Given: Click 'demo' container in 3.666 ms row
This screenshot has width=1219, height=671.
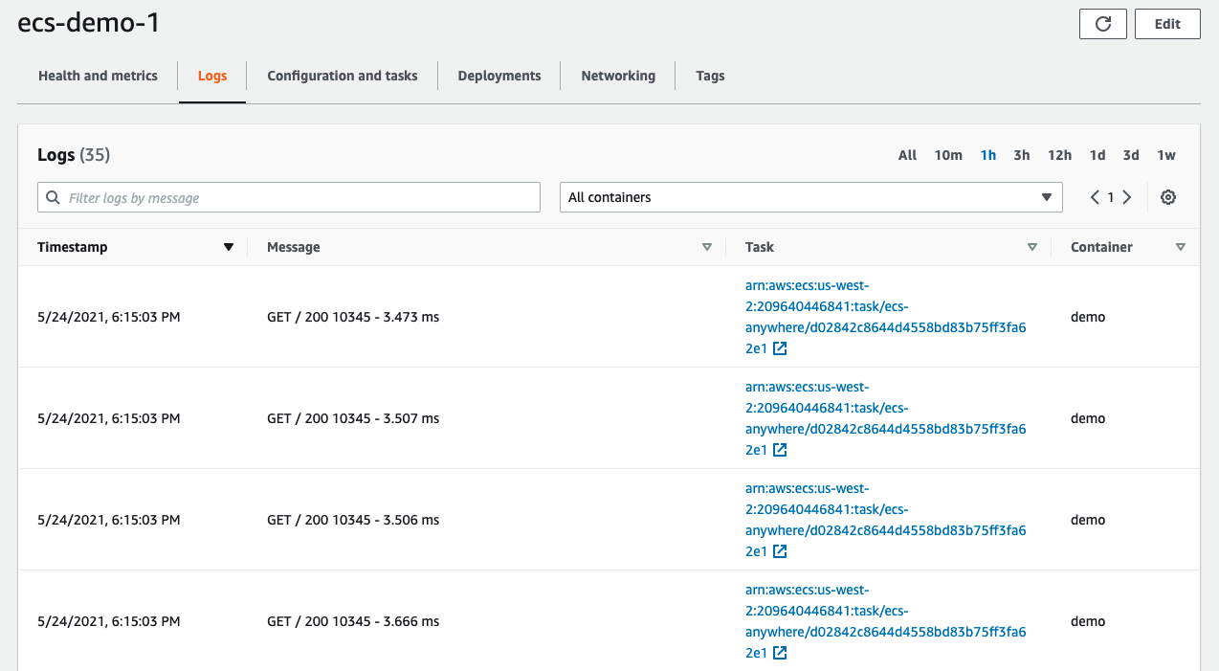Looking at the screenshot, I should (1088, 621).
